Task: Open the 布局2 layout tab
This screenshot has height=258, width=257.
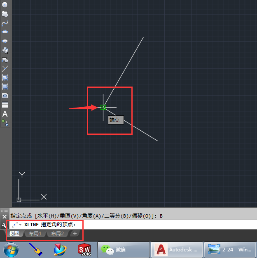Action: pos(57,234)
